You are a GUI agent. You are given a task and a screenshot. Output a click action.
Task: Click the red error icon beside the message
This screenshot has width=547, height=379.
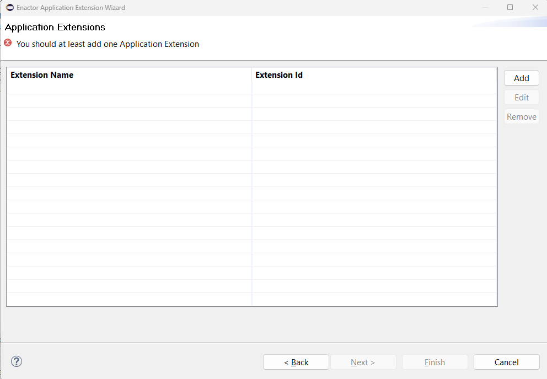tap(8, 43)
